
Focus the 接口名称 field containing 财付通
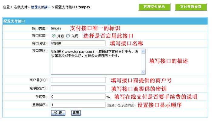pyautogui.click(x=78, y=43)
